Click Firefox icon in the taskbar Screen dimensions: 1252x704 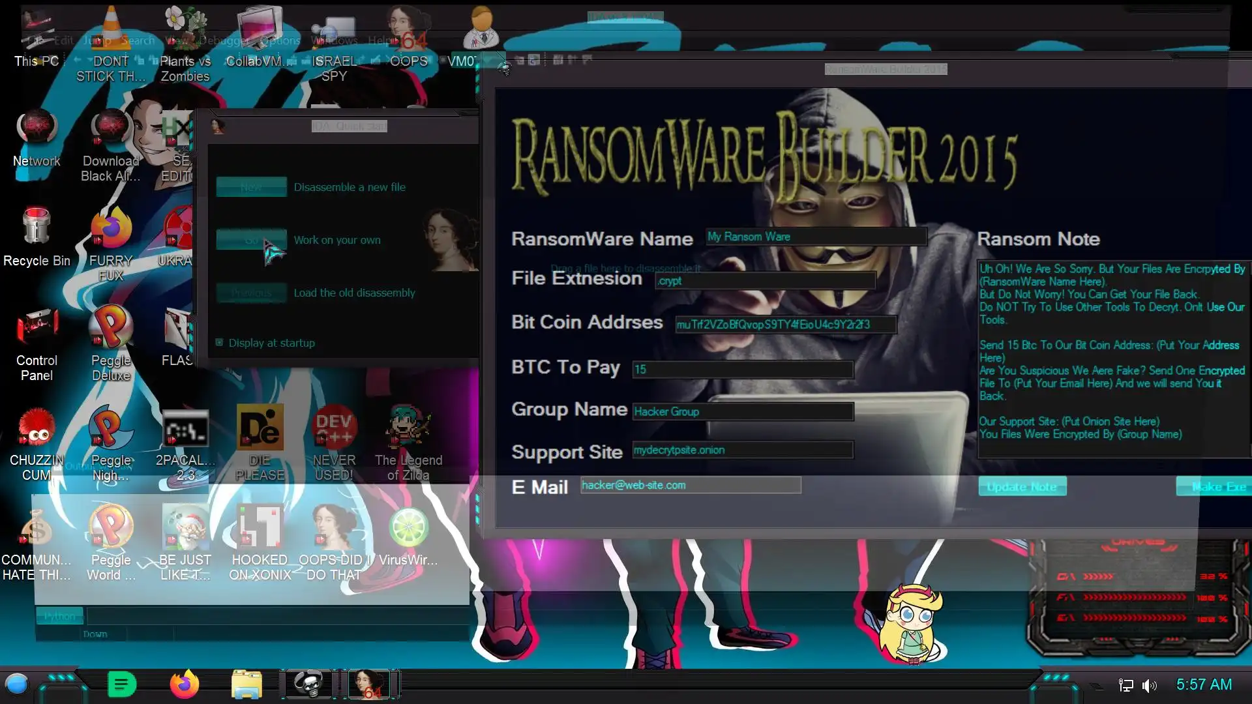coord(185,684)
